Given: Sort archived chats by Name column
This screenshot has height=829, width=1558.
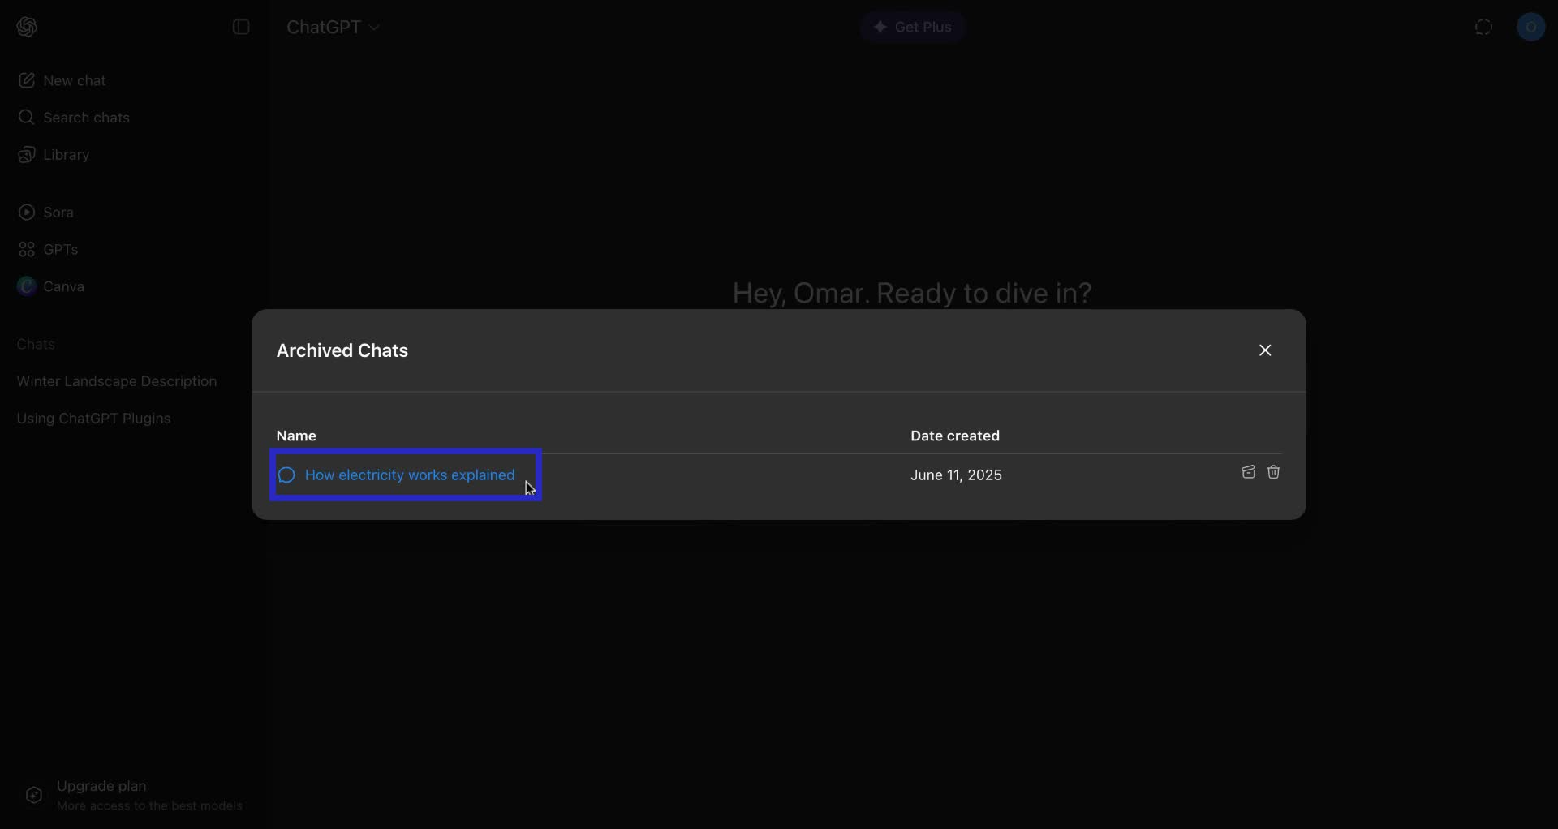Looking at the screenshot, I should click(x=296, y=436).
